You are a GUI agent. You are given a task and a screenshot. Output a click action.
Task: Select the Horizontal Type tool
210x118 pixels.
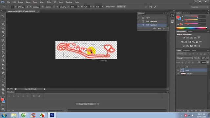(3, 77)
